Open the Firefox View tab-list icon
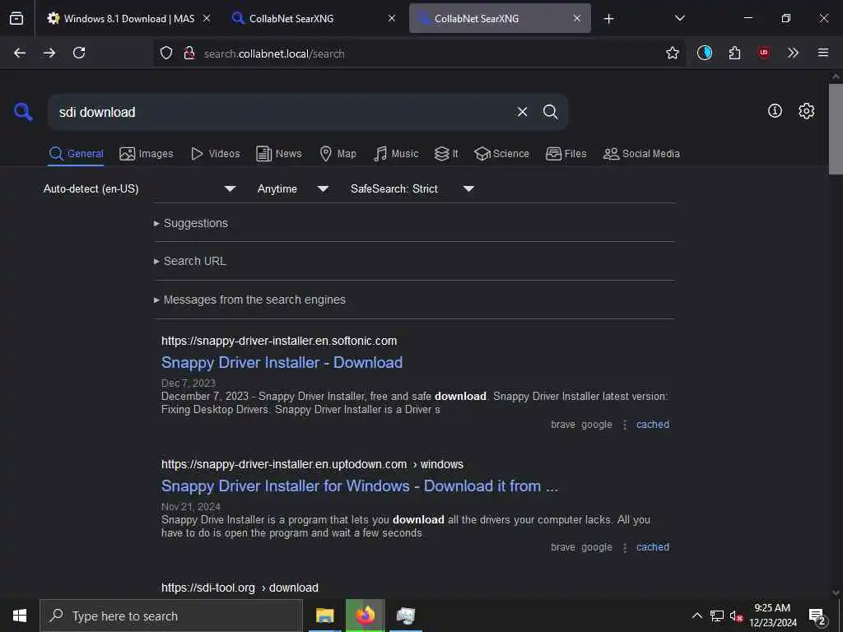Viewport: 843px width, 632px height. [x=16, y=18]
